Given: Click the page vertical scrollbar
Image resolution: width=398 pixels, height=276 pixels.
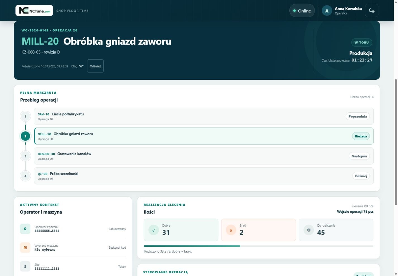Looking at the screenshot, I should (x=395, y=142).
